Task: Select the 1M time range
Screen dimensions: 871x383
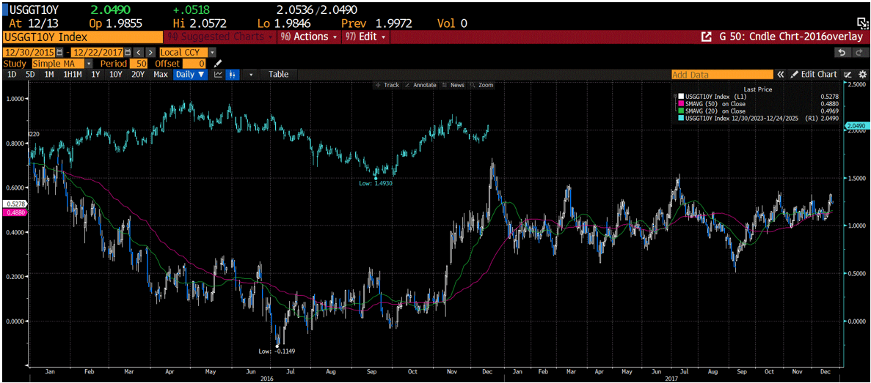Action: click(x=49, y=74)
